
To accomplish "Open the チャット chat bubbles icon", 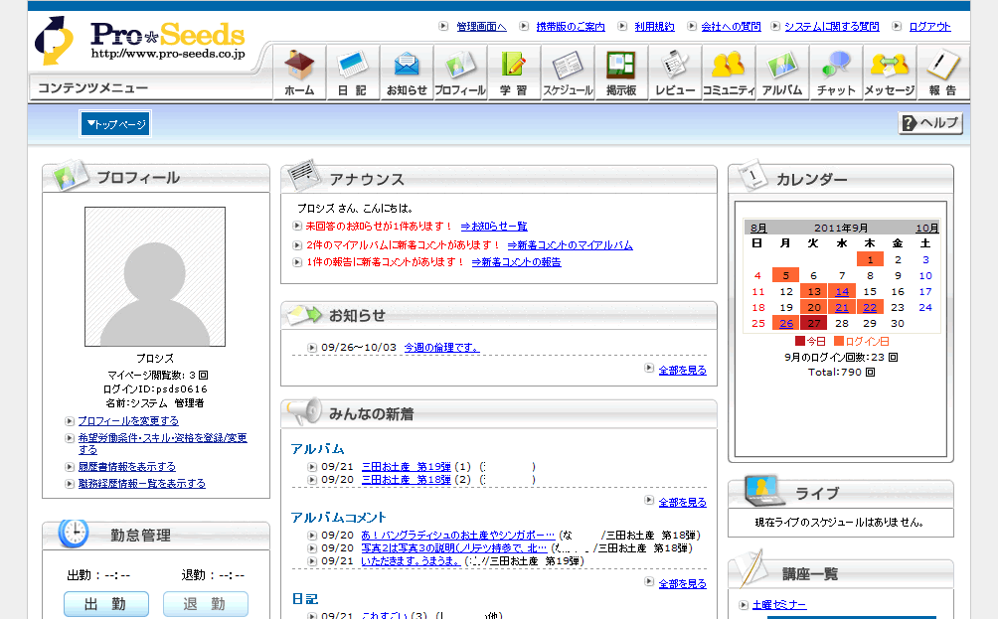I will pyautogui.click(x=836, y=73).
